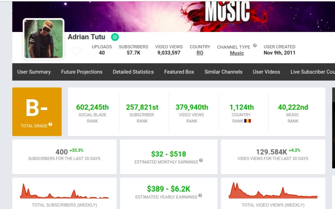Click the Estimated Yearly Earnings help icon
The width and height of the screenshot is (335, 209).
[x=200, y=196]
